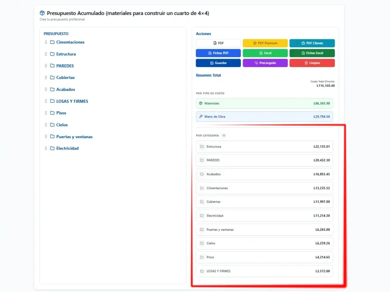
Task: Open the Puertas y ventanas tree item
Action: pos(74,137)
